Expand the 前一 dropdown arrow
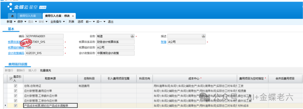Screen dimensions: 303x109 coord(94,22)
